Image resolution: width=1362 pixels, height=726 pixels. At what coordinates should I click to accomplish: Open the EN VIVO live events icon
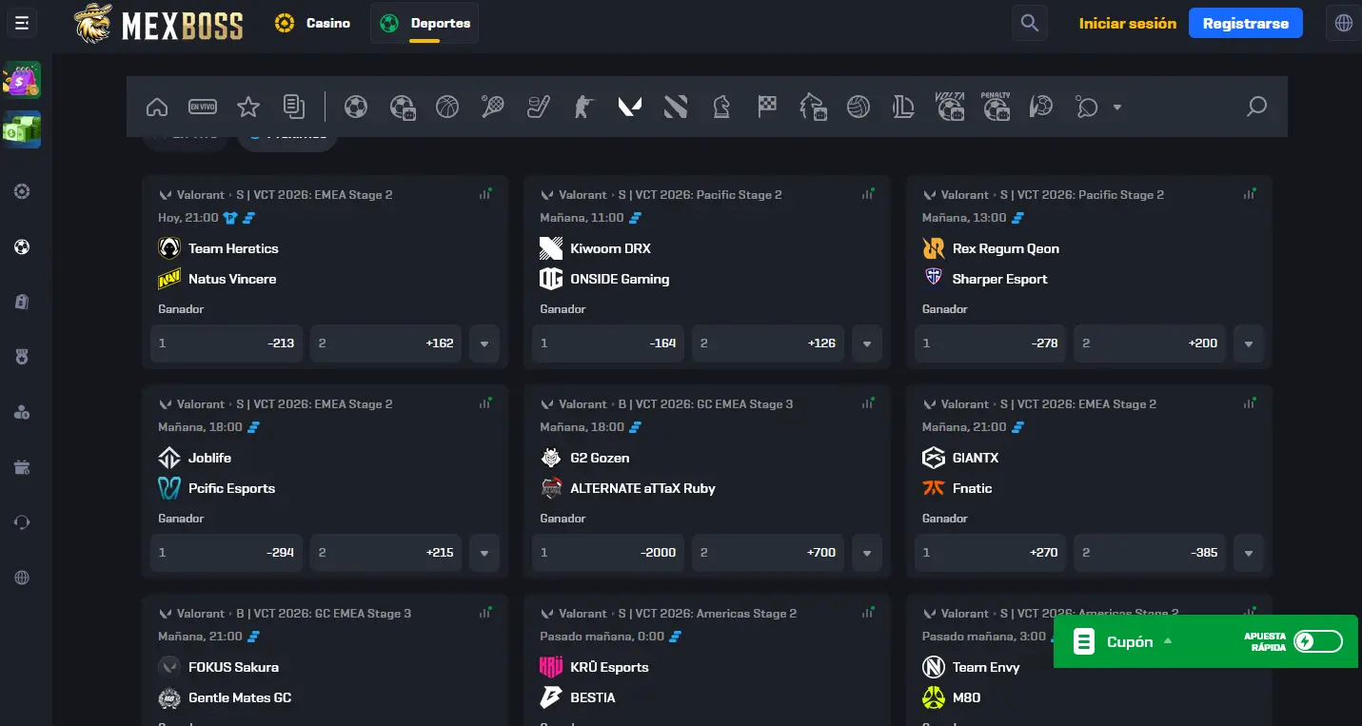coord(203,107)
